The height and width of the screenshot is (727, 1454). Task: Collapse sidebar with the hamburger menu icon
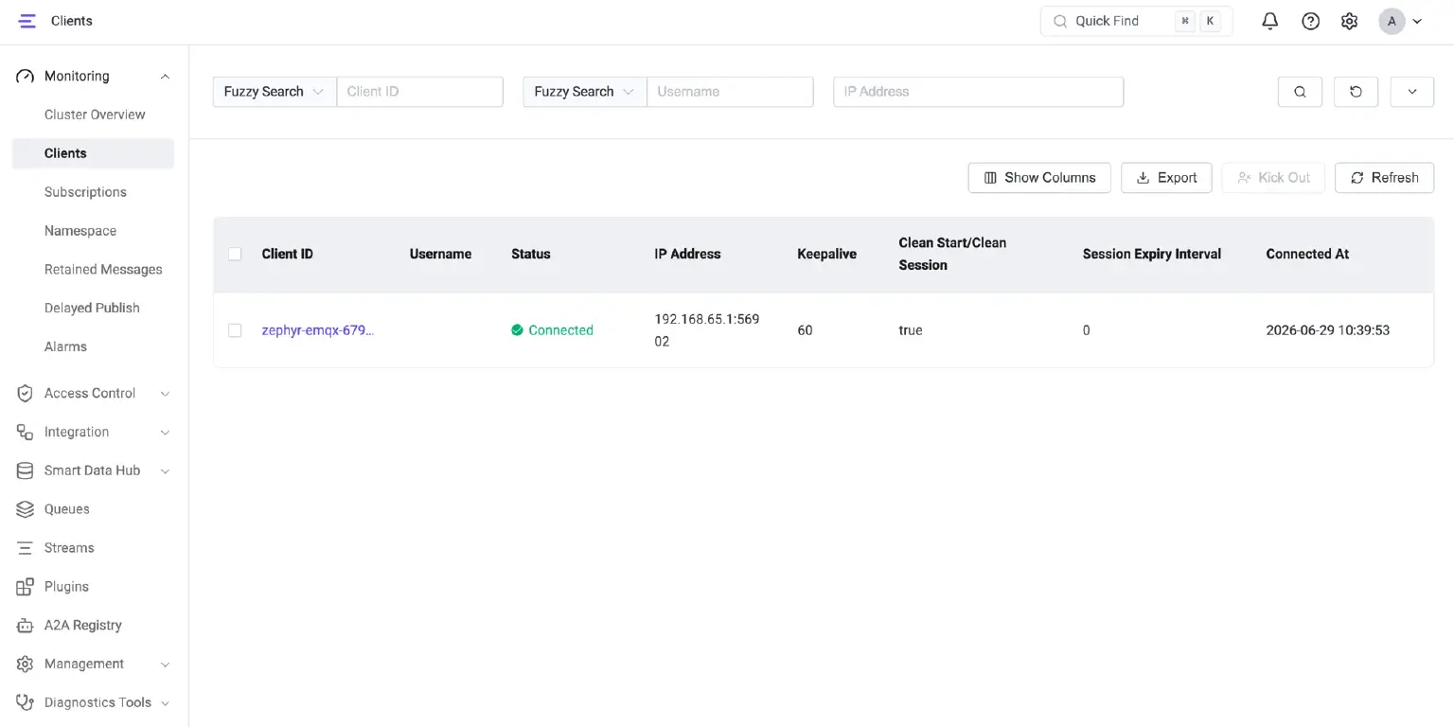27,21
